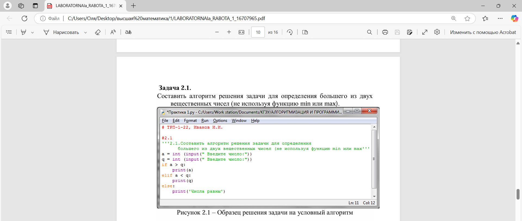Switch the page view layout

[x=305, y=32]
